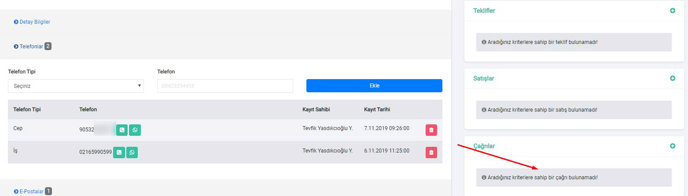This screenshot has height=196, width=688.
Task: Add a new sale in Satışlar panel
Action: (x=672, y=78)
